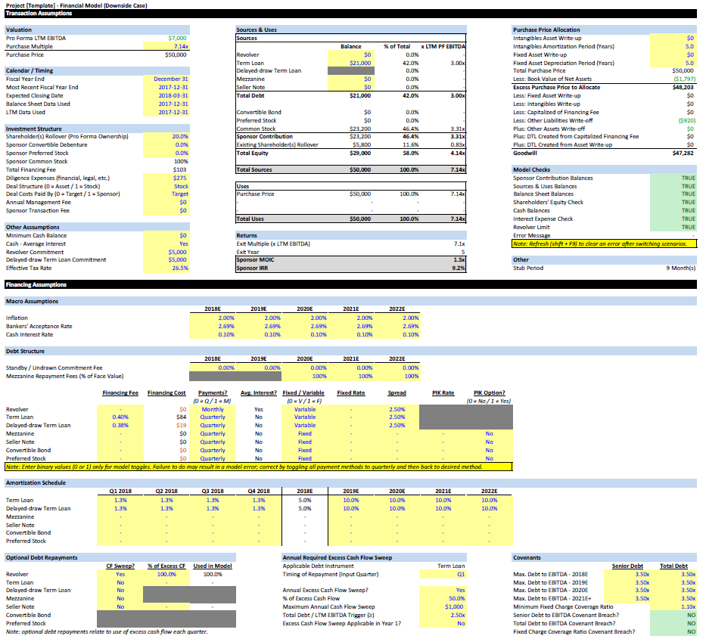706x642 pixels.
Task: Click the Financing Assumptions section header
Action: click(36, 285)
